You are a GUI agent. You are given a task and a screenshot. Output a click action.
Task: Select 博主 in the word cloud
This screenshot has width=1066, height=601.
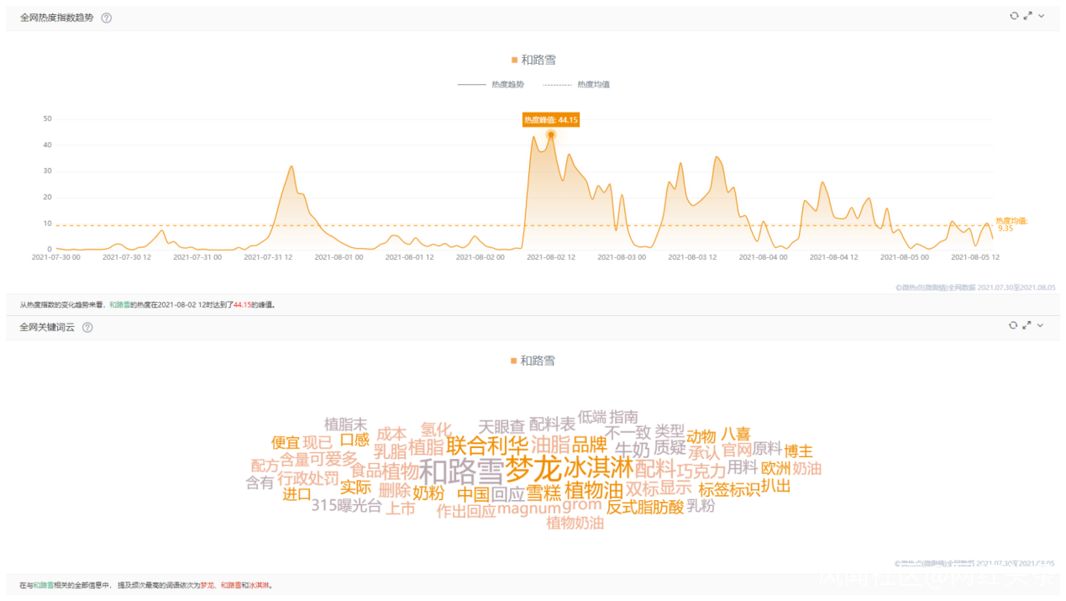799,451
